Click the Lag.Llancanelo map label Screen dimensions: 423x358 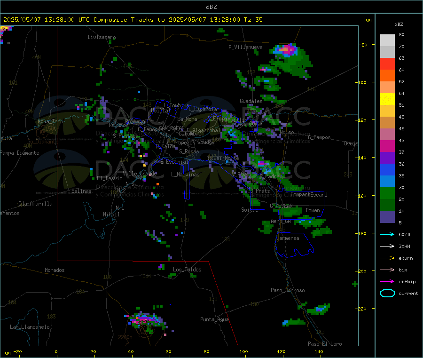[x=30, y=327]
